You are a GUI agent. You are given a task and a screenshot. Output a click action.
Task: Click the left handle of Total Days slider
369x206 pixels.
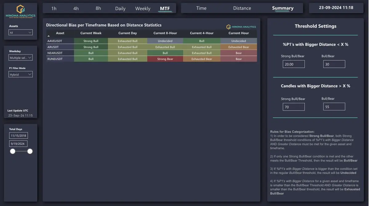(13, 151)
